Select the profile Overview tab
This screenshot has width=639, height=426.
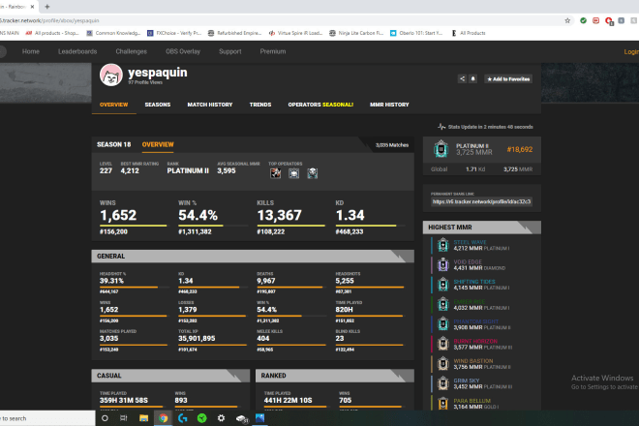coord(113,105)
